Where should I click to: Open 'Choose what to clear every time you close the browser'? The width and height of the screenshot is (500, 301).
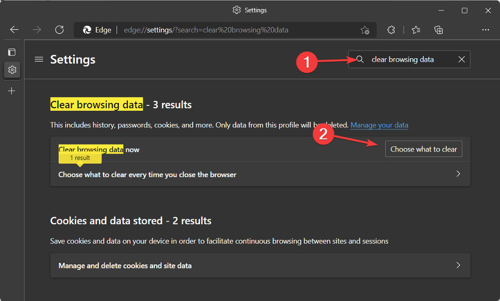tap(260, 174)
